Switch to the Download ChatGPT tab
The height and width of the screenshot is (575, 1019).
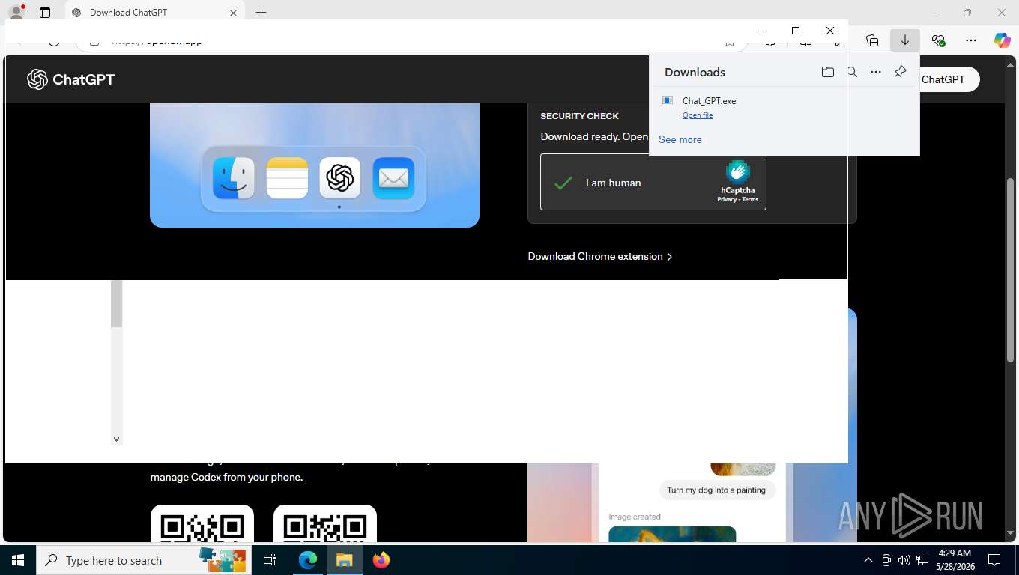154,13
